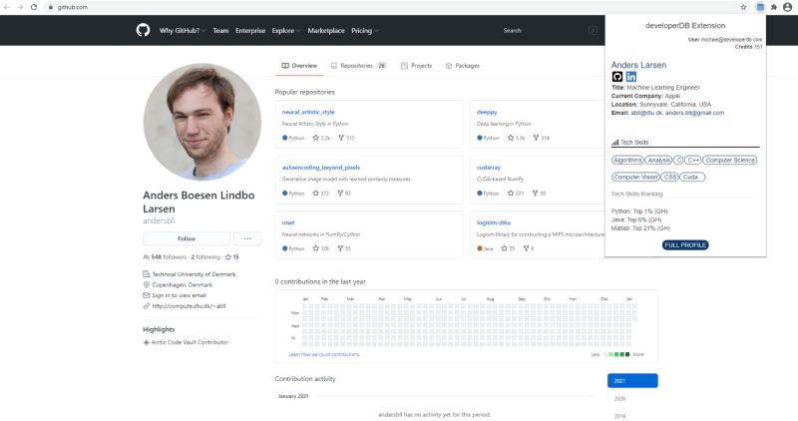The height and width of the screenshot is (421, 798).
Task: Click the GitHub octocat logo
Action: tap(143, 30)
